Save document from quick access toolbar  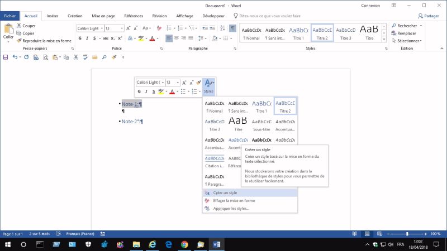[6, 57]
